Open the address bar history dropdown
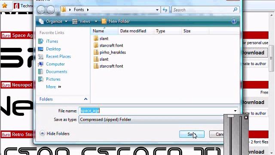 (157, 10)
